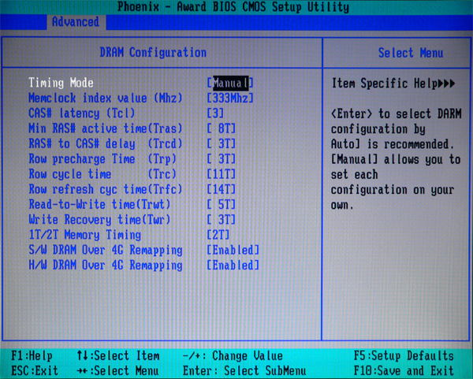
Task: Select RAS# to CAS# delay (Trcd) label
Action: (106, 144)
